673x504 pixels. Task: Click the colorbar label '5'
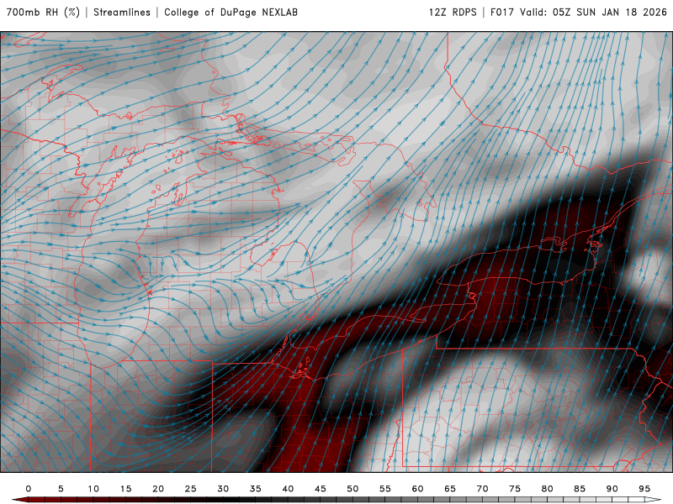[x=61, y=489]
